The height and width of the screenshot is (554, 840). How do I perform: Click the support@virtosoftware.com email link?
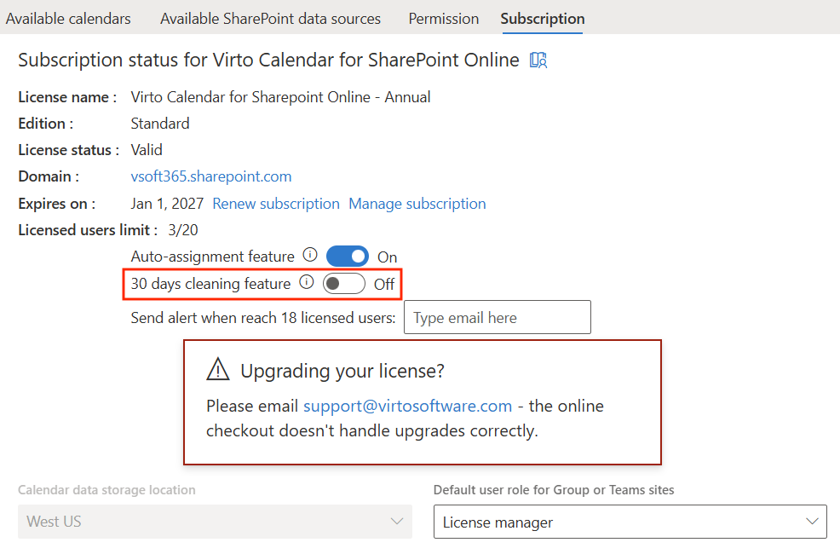click(x=407, y=406)
